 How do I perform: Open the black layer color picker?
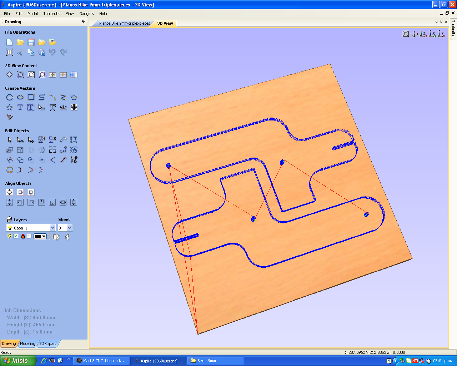tap(40, 236)
